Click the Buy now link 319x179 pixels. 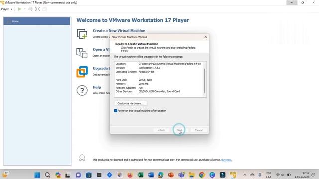coord(227,160)
